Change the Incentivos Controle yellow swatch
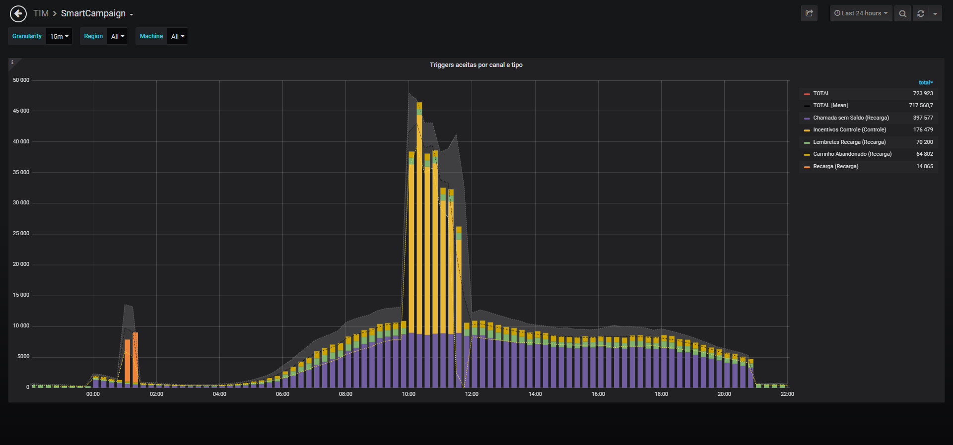 pos(807,130)
